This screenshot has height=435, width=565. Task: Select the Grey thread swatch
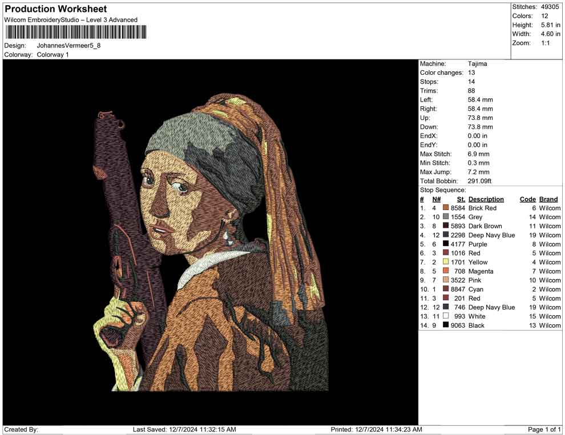(446, 217)
